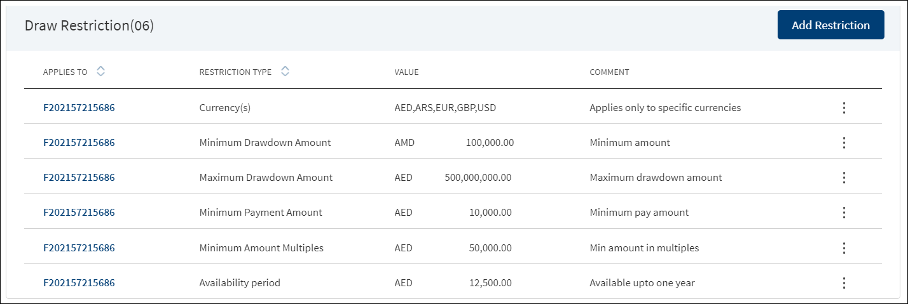Click the VALUE column header

(x=406, y=72)
